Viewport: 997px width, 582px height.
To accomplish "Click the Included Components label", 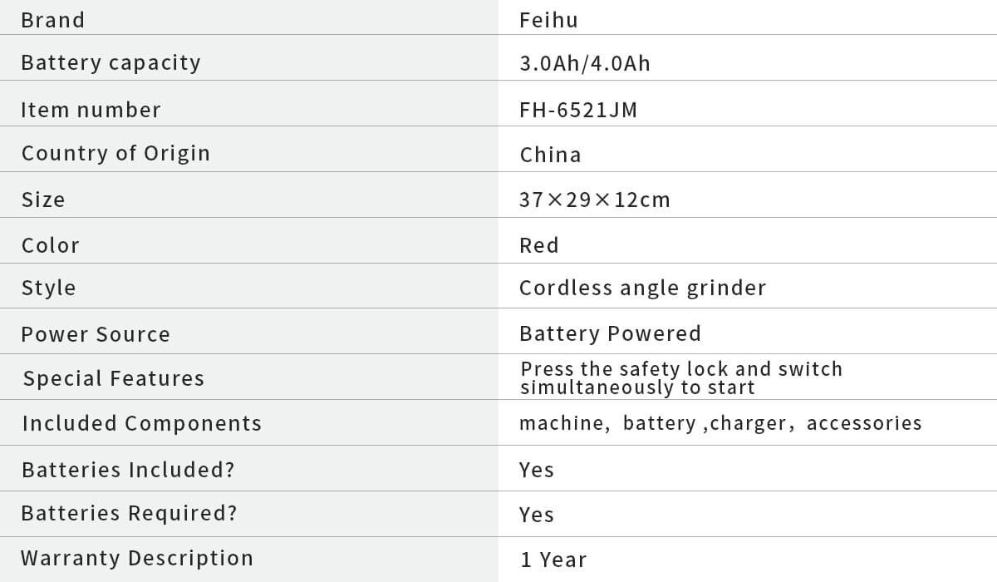I will [141, 424].
